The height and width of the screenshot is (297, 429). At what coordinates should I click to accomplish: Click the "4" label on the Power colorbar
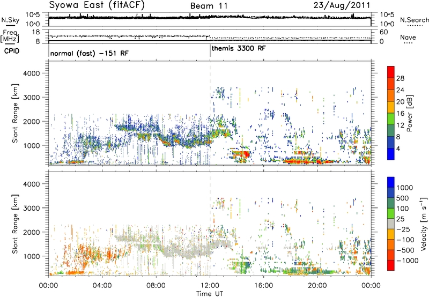398,148
